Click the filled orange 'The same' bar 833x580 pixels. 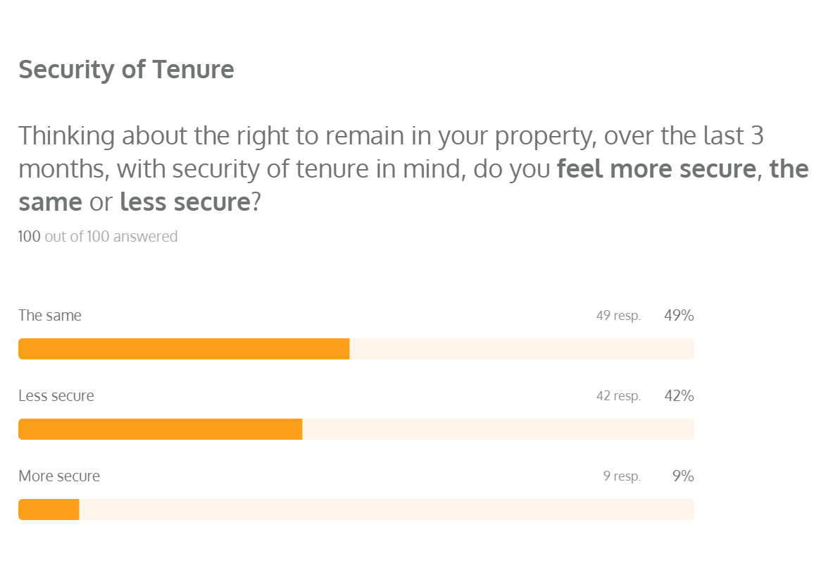coord(184,349)
